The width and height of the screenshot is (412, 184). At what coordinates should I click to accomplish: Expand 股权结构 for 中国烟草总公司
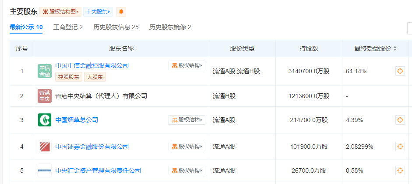(187, 120)
